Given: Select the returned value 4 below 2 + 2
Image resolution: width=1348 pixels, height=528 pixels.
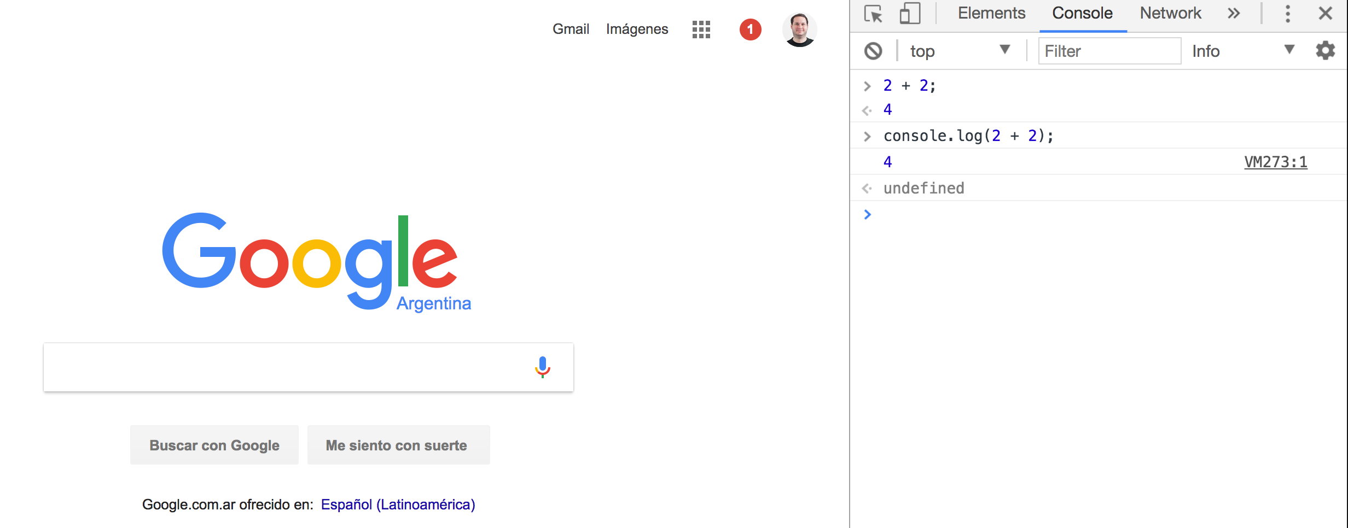Looking at the screenshot, I should [x=887, y=110].
